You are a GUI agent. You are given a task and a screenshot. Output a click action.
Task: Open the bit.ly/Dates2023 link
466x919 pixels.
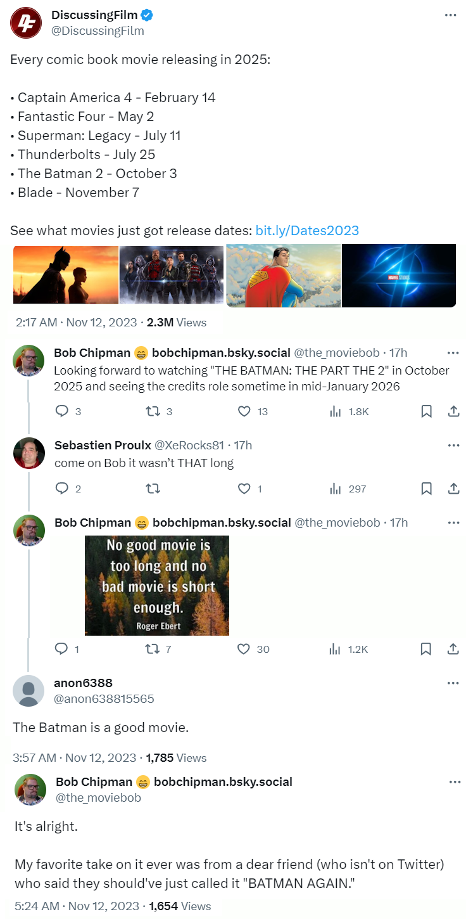(307, 231)
